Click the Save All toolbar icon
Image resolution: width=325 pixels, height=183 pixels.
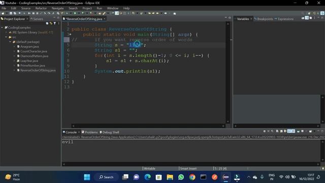tap(15, 13)
